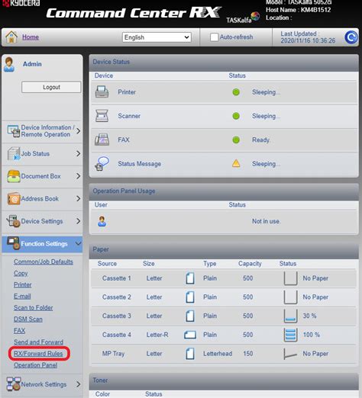Enable the Auto-refresh checkbox
Image resolution: width=362 pixels, height=398 pixels.
pos(214,37)
